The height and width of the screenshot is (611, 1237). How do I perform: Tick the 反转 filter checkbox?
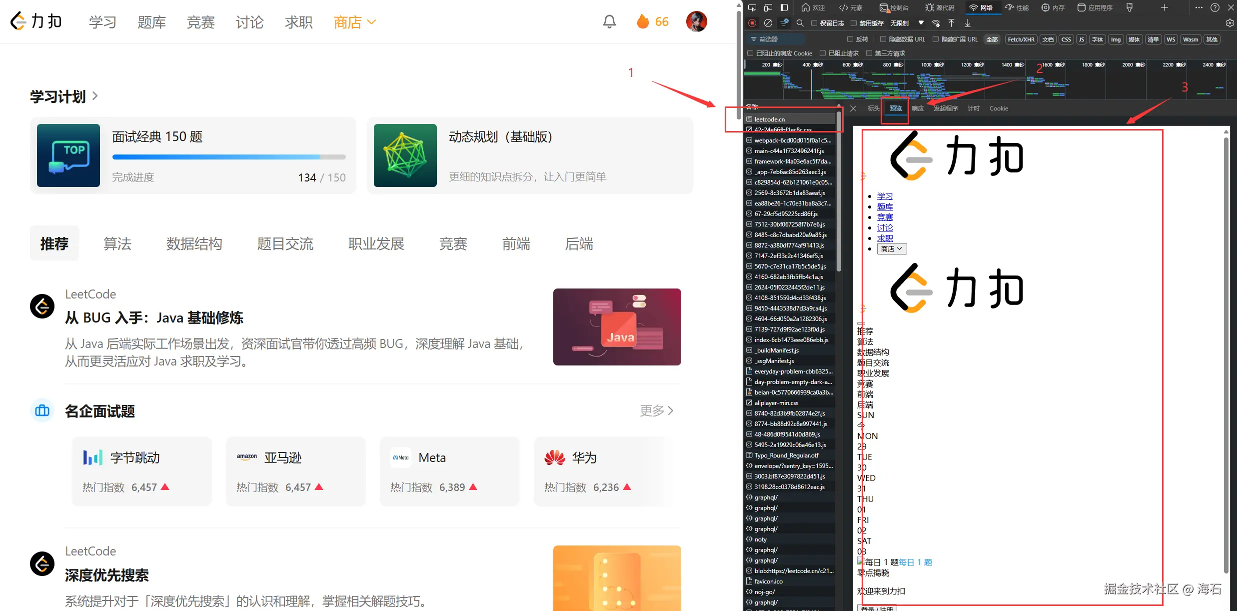click(850, 39)
